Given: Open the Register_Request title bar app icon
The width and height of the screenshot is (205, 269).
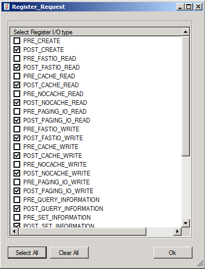Looking at the screenshot, I should [7, 7].
